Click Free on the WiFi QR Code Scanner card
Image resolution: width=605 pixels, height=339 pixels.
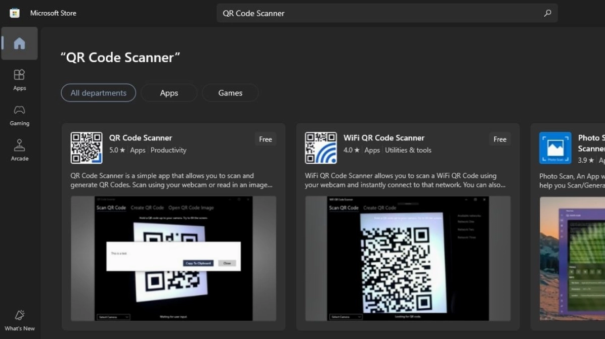pyautogui.click(x=500, y=139)
